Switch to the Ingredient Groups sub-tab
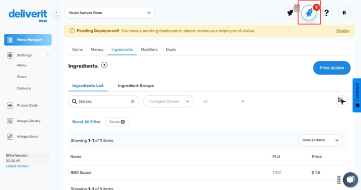This screenshot has height=190, width=361. point(136,86)
